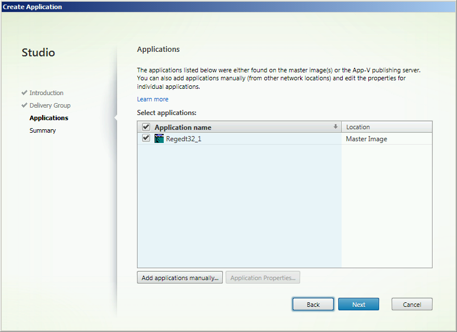The height and width of the screenshot is (332, 457).
Task: Proceed by clicking Next
Action: pos(358,304)
